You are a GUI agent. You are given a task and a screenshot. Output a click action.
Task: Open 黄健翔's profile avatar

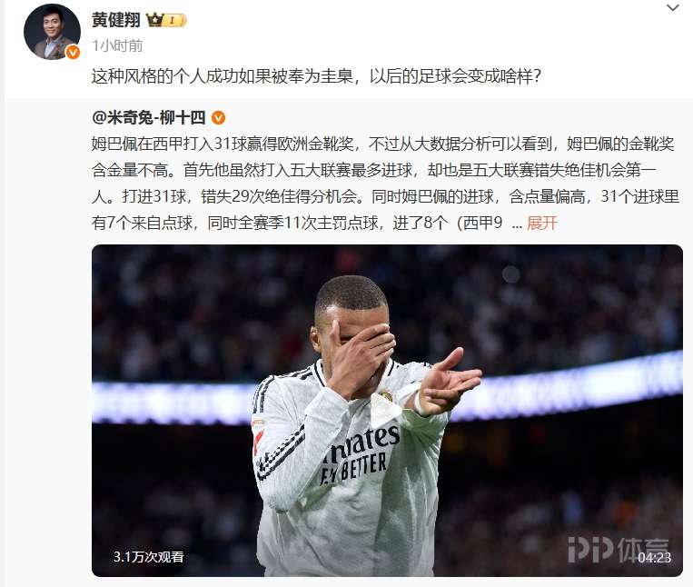coord(52,32)
